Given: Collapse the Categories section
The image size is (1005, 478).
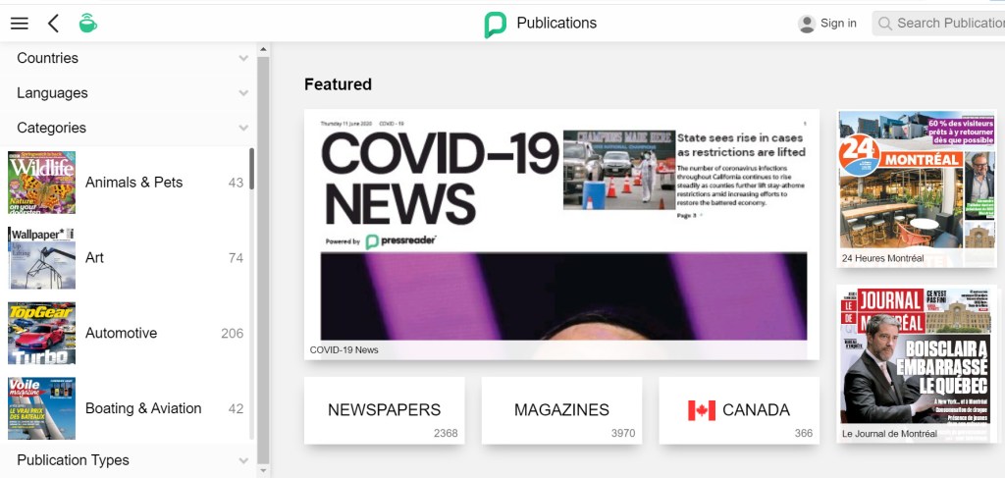Looking at the screenshot, I should [x=129, y=128].
